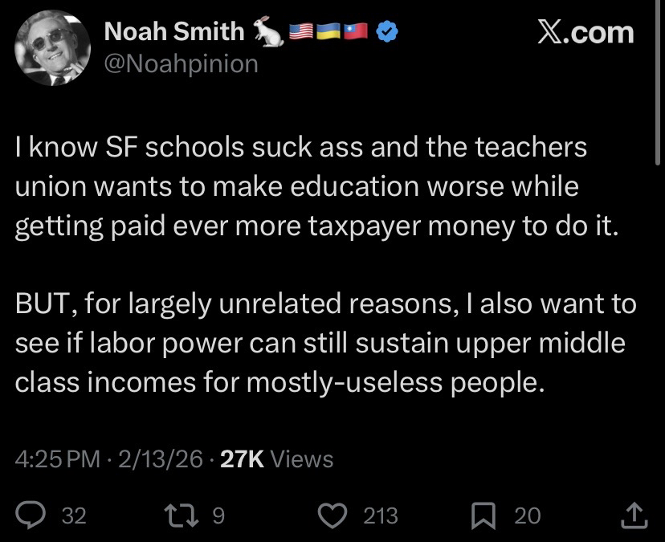
Task: Click the Noah Smith display name
Action: (x=175, y=32)
